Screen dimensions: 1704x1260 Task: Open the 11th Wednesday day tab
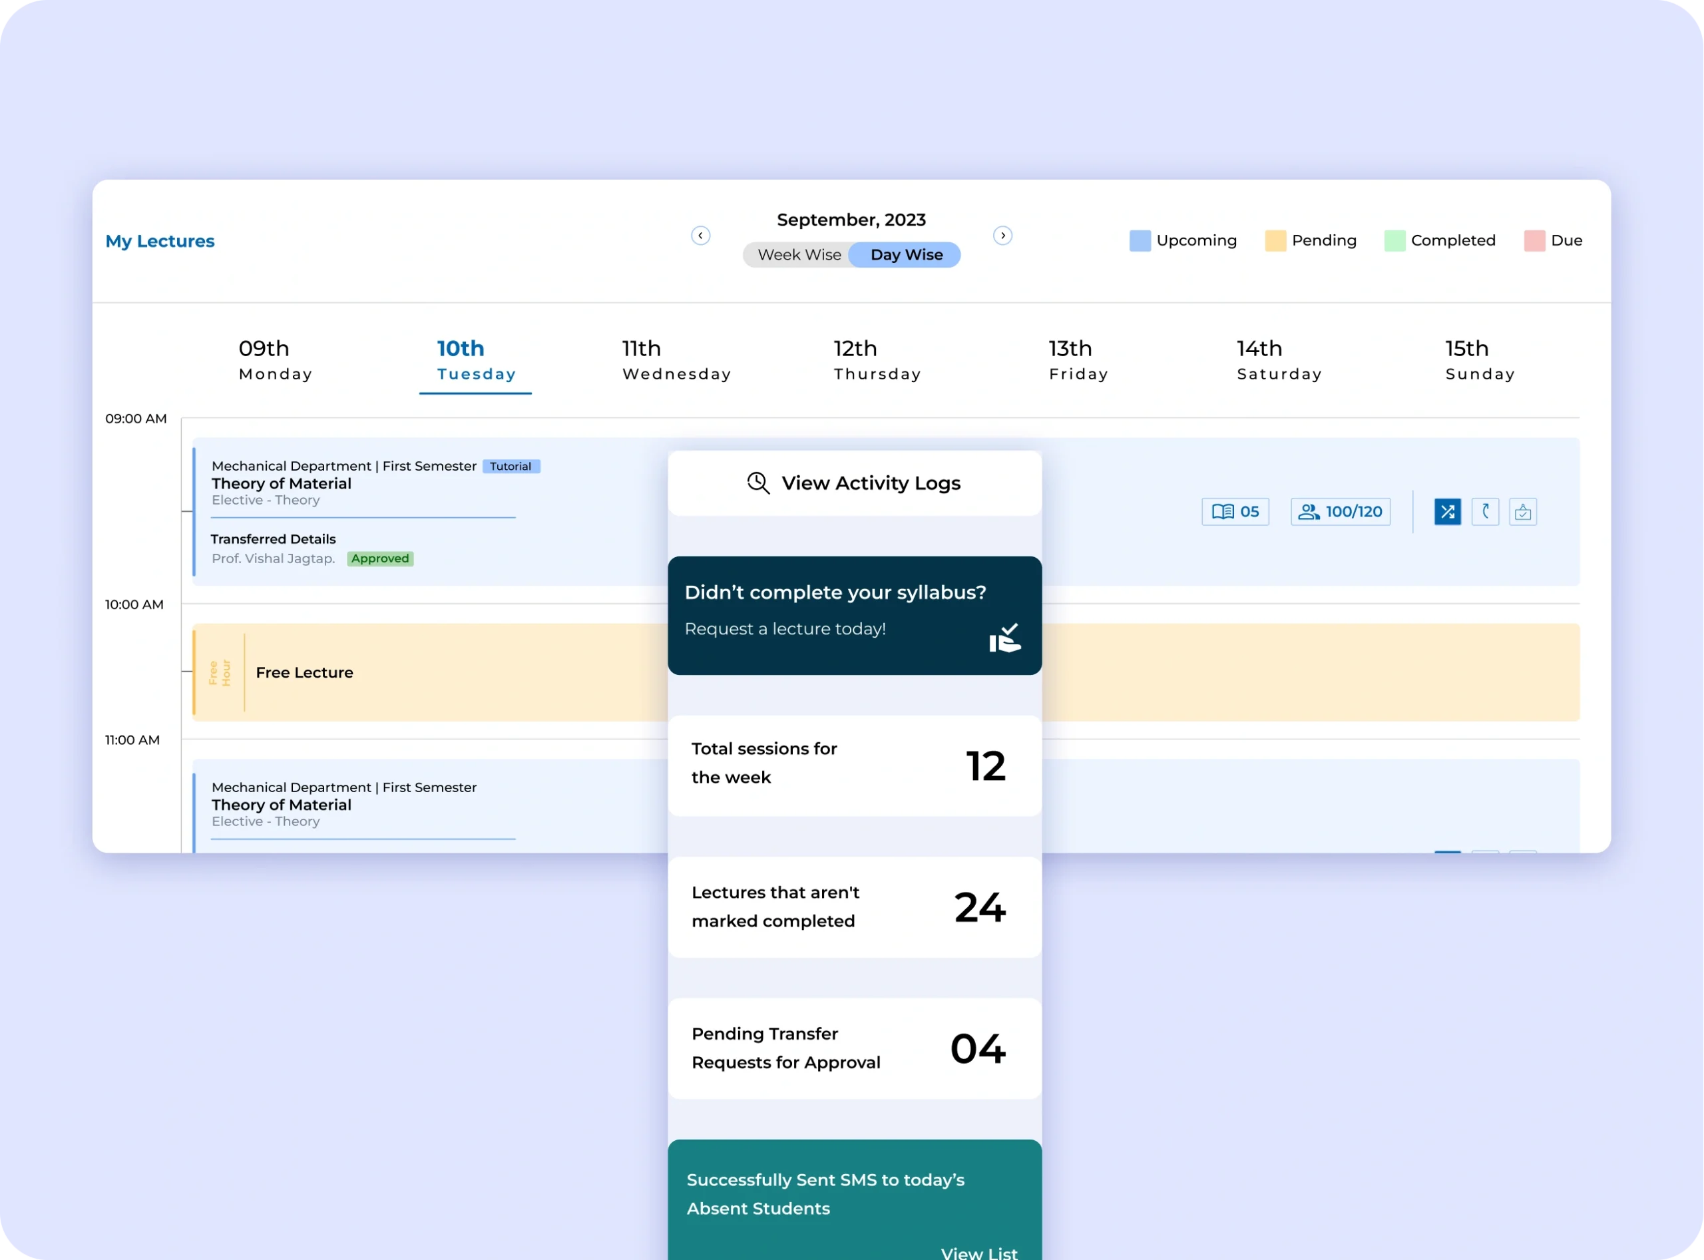coord(676,360)
